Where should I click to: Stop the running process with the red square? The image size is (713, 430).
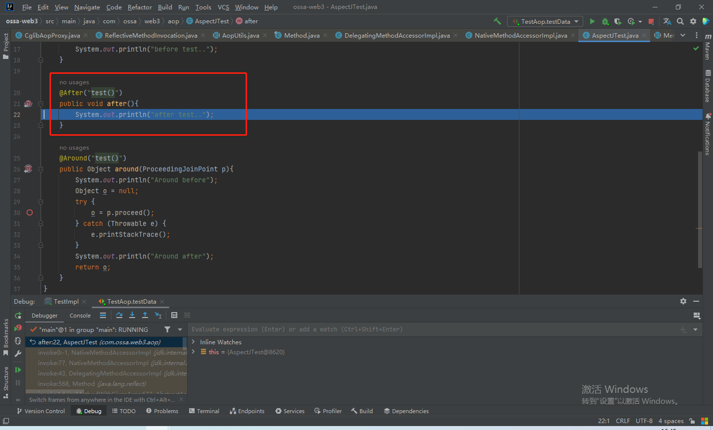point(651,21)
